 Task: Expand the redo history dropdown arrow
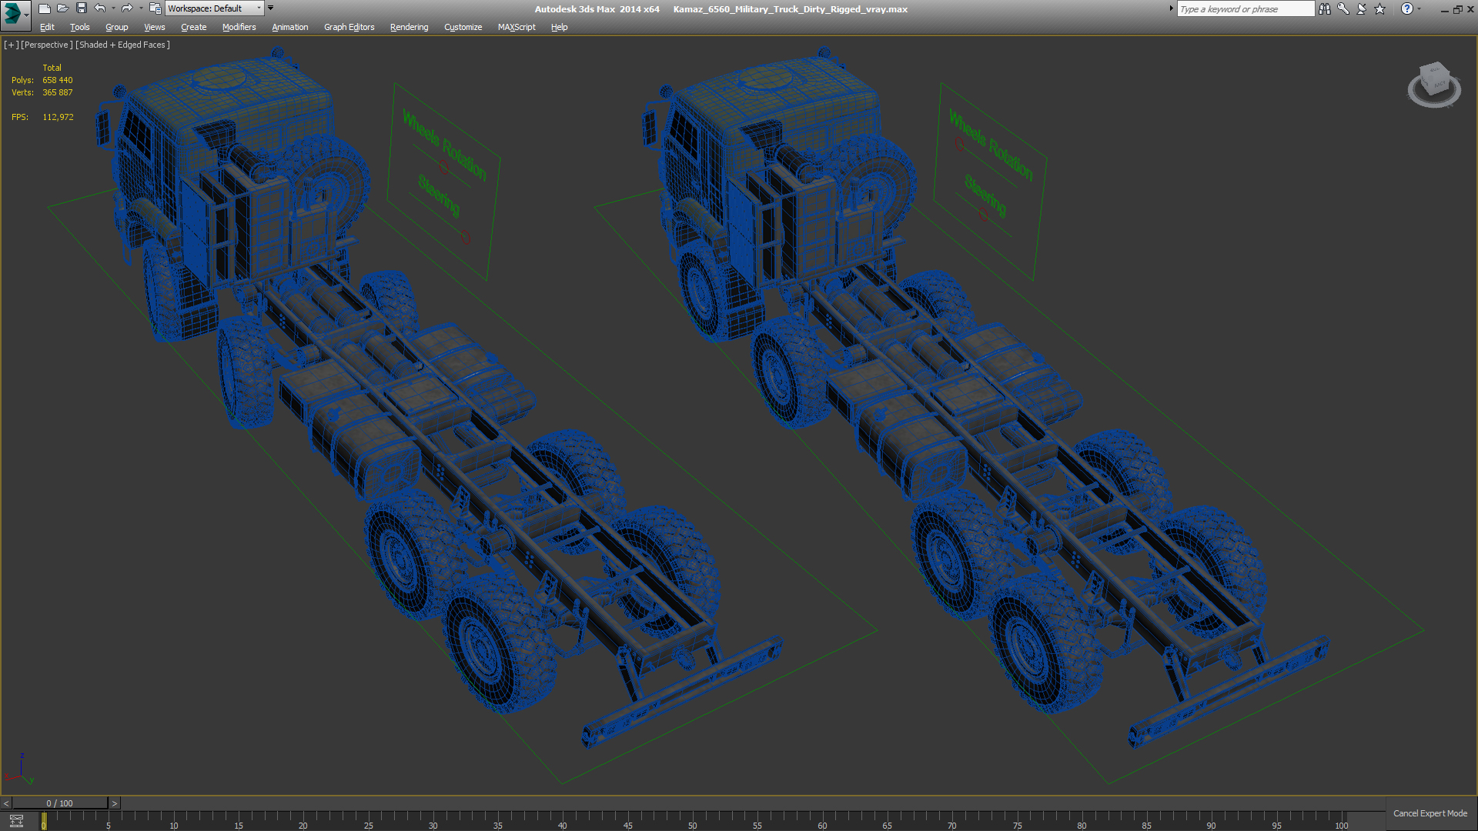141,8
